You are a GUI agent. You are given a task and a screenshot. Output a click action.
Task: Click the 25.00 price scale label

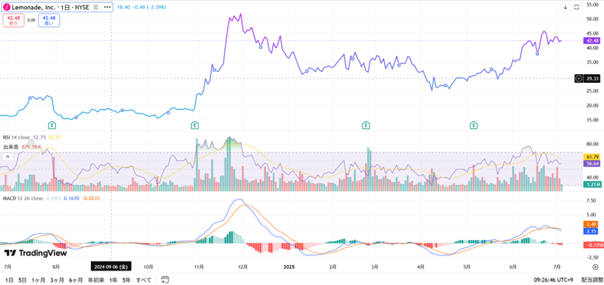point(591,91)
